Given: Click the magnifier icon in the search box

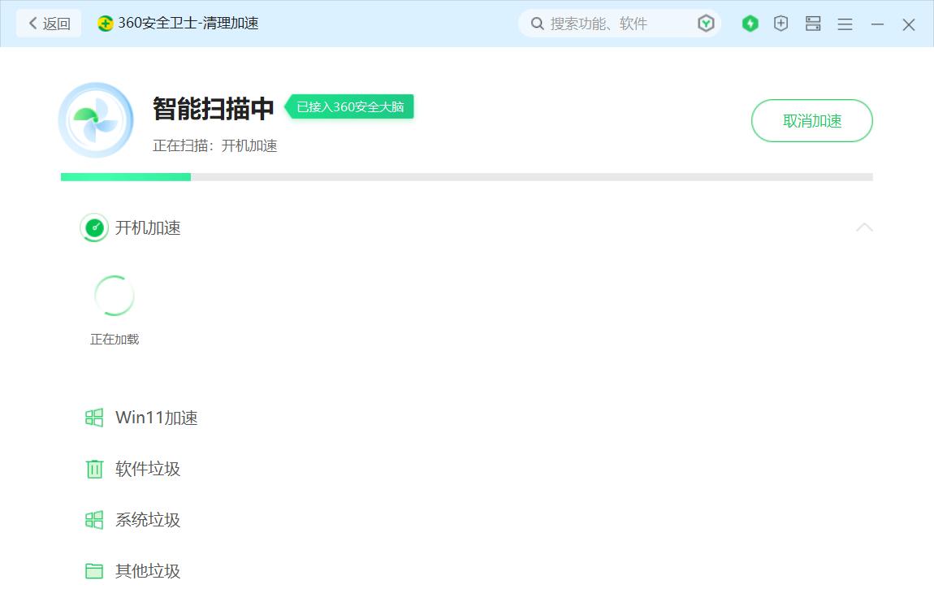Looking at the screenshot, I should click(537, 24).
